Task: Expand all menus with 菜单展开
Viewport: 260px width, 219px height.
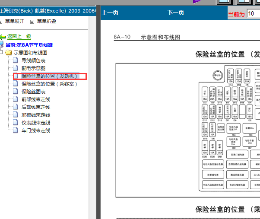Action: [x=15, y=21]
